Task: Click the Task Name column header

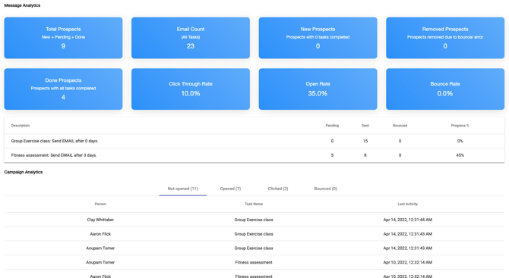Action: (254, 205)
